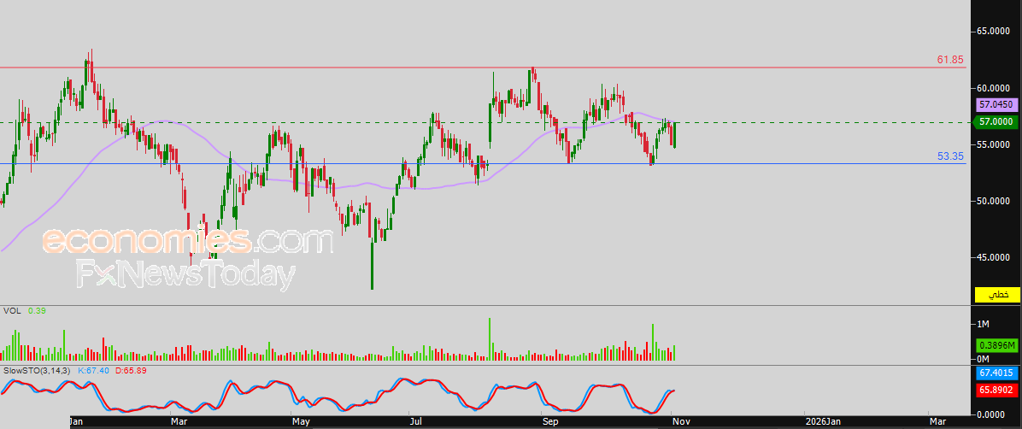This screenshot has height=429, width=1022.
Task: Click the Sep label on time axis
Action: point(551,422)
